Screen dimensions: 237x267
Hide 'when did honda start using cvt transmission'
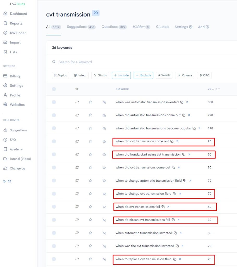pos(104,154)
